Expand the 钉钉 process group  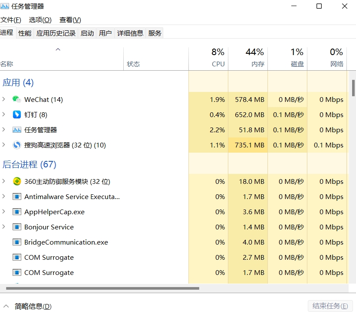pos(4,114)
